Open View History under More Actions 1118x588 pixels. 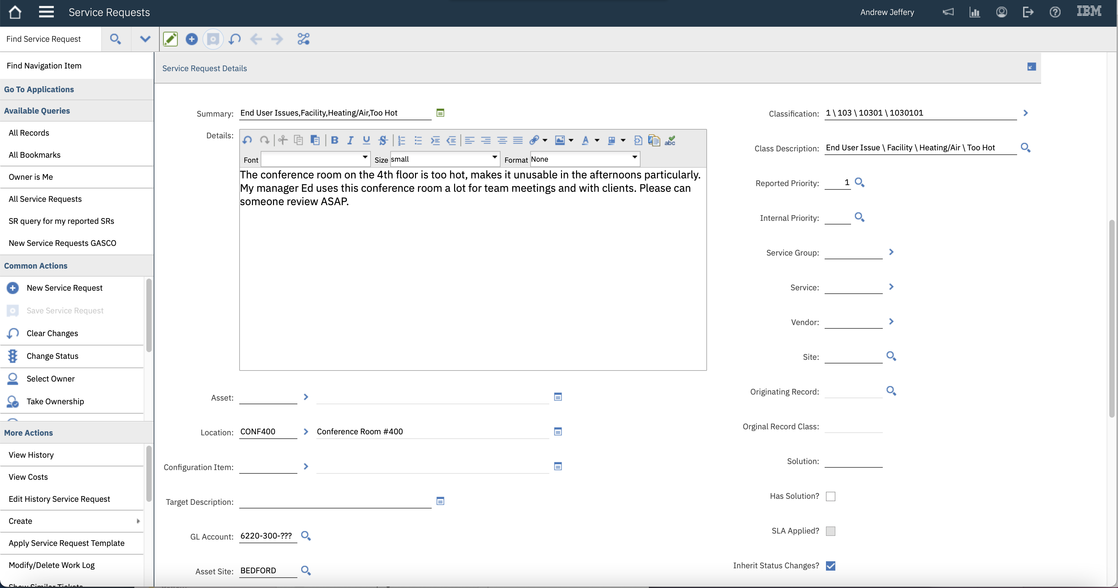point(31,455)
